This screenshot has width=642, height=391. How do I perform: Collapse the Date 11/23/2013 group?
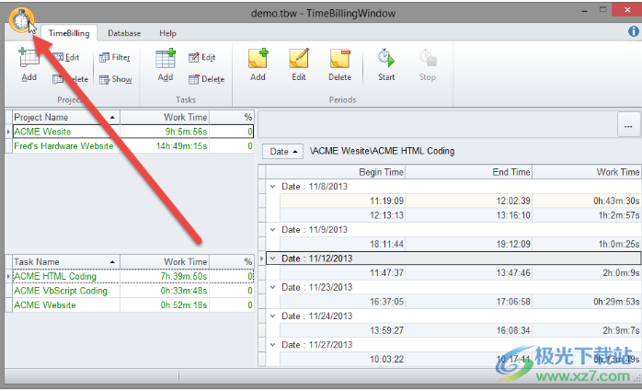pyautogui.click(x=272, y=287)
